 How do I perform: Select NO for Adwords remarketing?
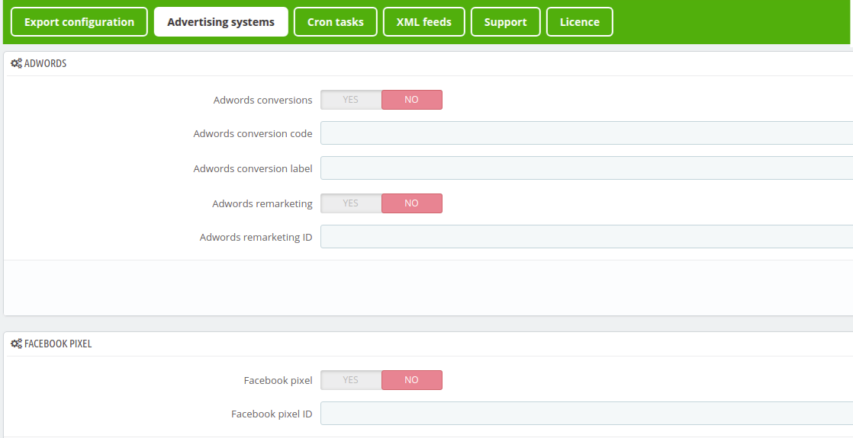412,203
